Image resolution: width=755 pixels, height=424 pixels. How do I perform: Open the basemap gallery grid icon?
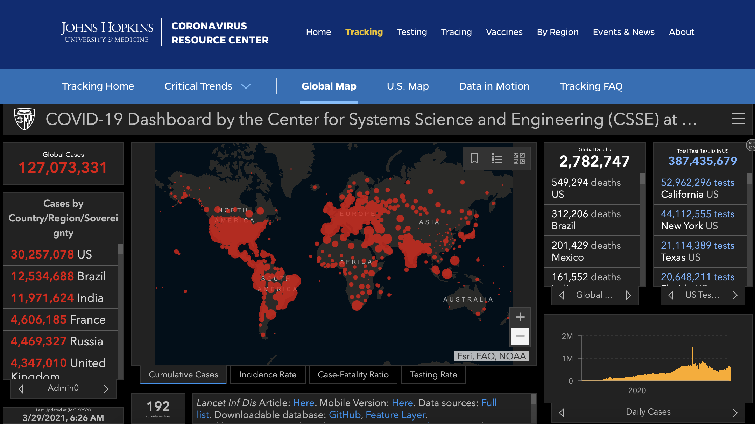(x=519, y=158)
